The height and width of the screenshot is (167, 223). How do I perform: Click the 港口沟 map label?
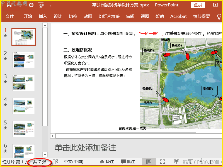point(165,40)
